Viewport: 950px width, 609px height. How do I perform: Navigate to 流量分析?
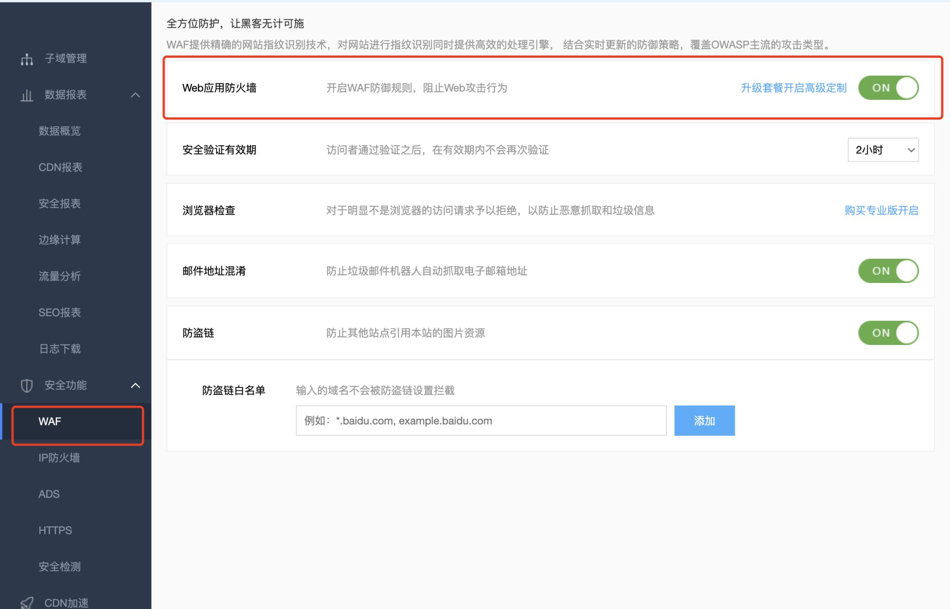click(x=60, y=276)
